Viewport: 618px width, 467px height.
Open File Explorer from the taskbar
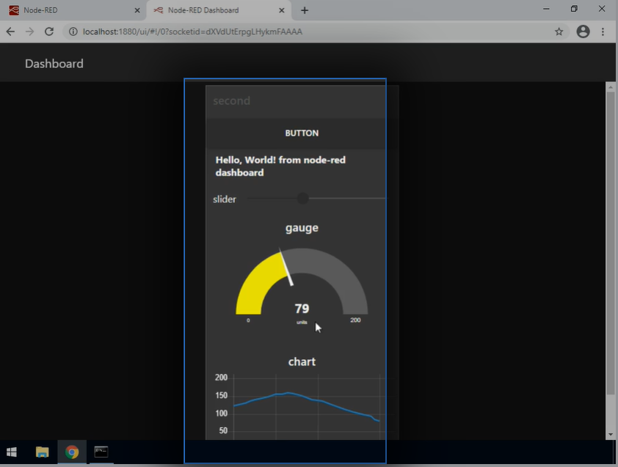coord(42,452)
